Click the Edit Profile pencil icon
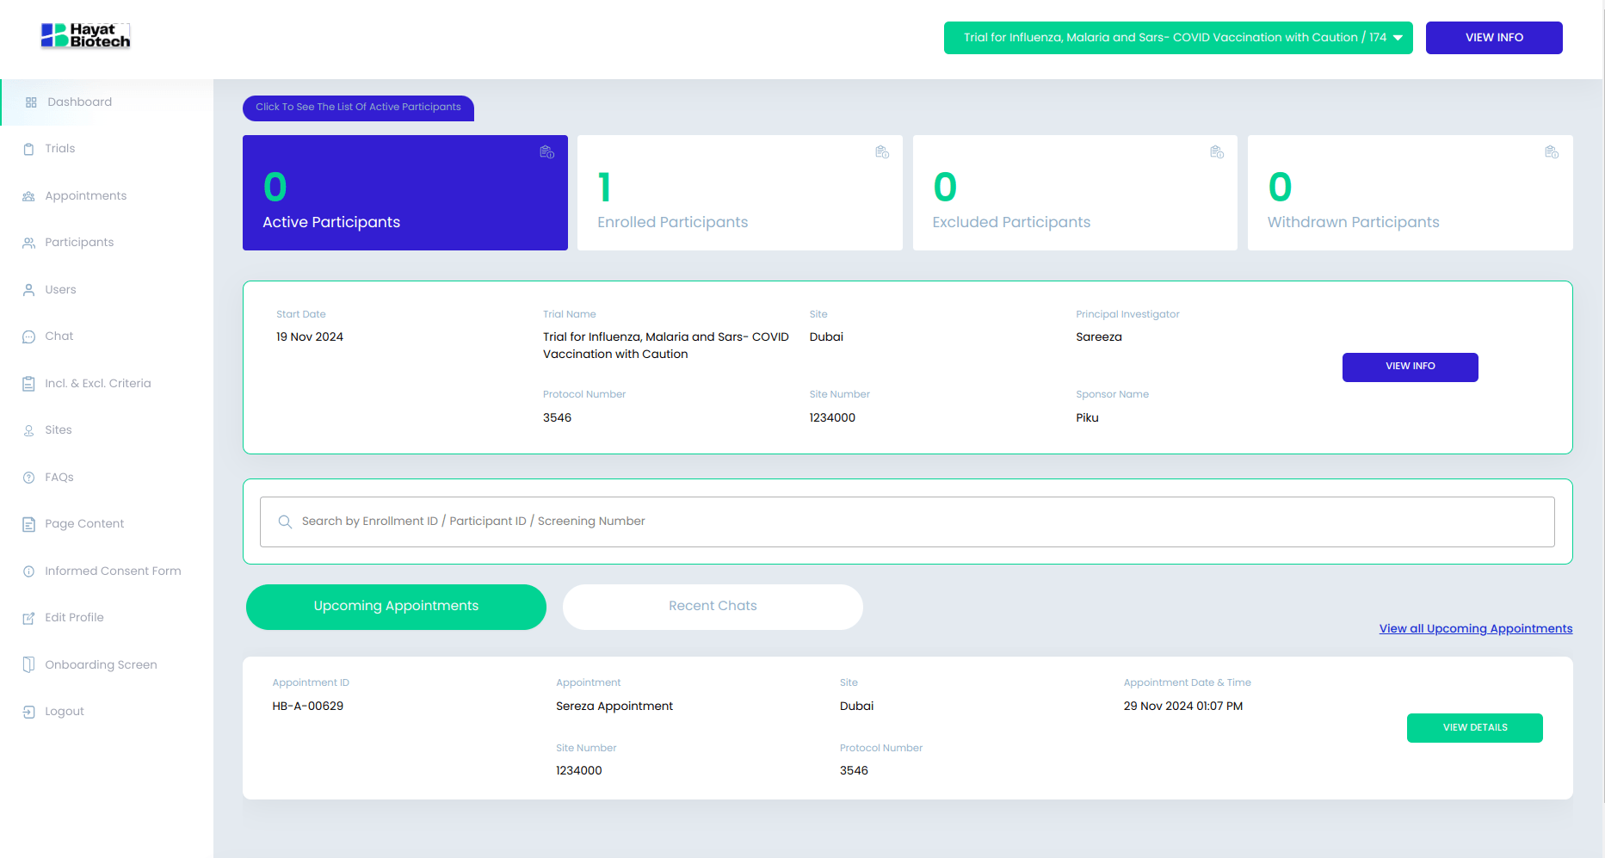The width and height of the screenshot is (1605, 858). click(x=28, y=618)
